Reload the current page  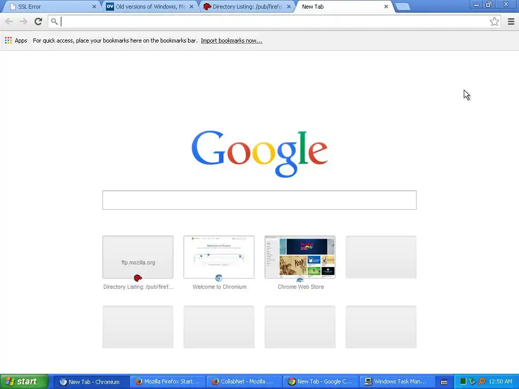tap(39, 21)
